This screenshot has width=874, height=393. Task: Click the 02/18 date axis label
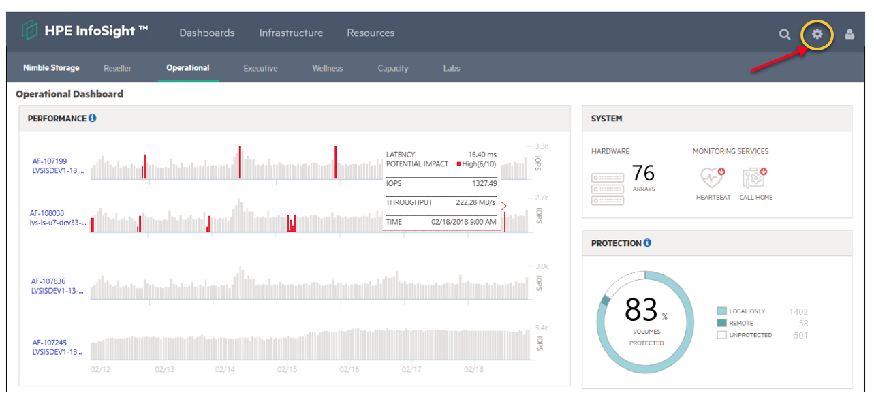point(473,368)
